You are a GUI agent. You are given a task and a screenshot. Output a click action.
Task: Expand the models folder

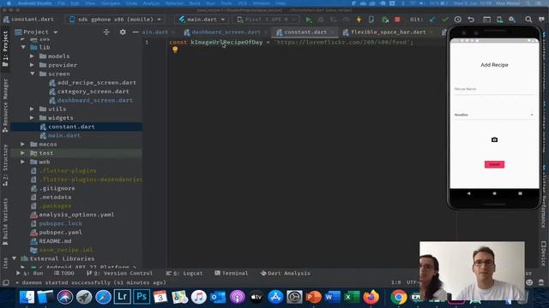pos(32,56)
